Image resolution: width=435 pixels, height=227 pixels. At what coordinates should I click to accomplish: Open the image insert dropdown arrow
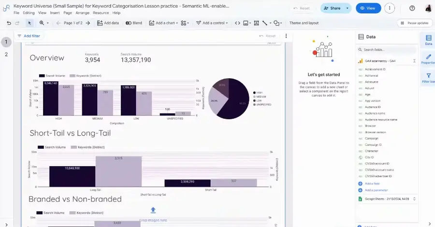[x=250, y=23]
